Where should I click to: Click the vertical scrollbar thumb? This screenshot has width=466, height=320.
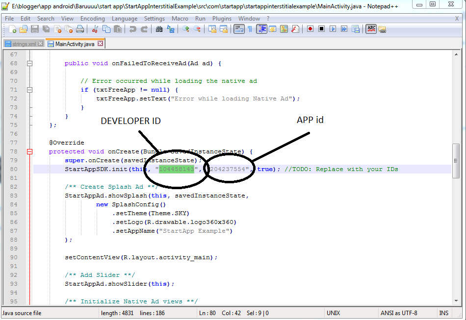coord(456,161)
